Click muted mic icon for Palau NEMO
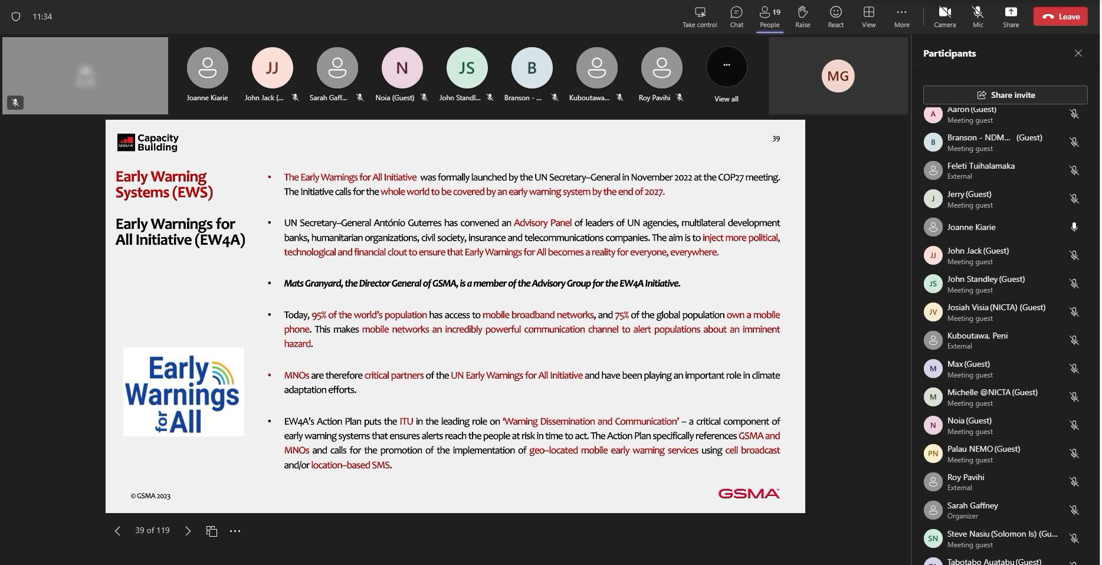 1074,454
